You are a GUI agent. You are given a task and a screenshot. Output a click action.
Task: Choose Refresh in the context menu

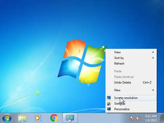[x=131, y=63]
